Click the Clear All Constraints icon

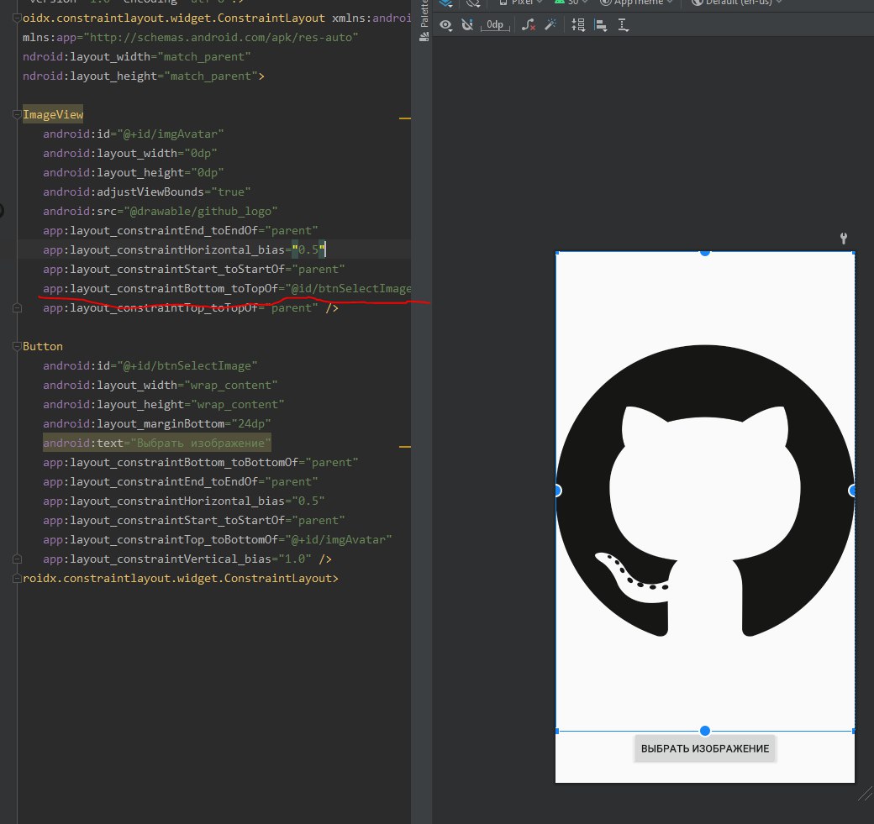click(x=529, y=25)
